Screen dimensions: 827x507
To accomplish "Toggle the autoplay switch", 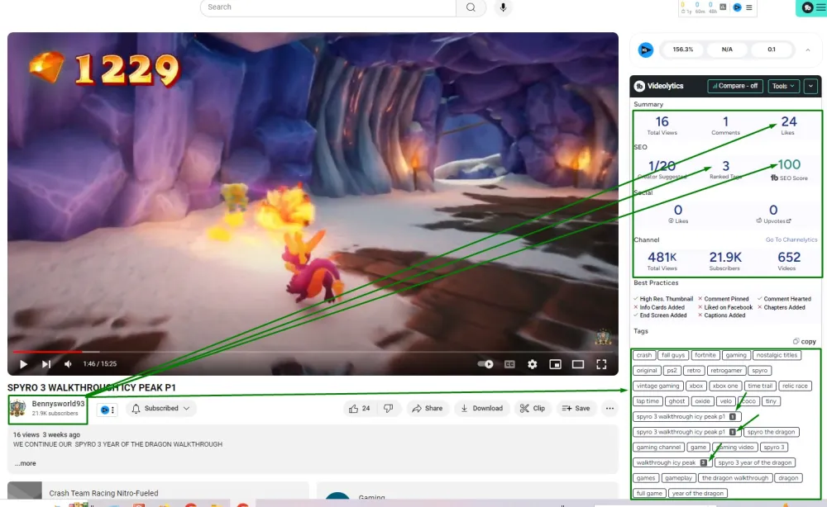I will point(485,364).
